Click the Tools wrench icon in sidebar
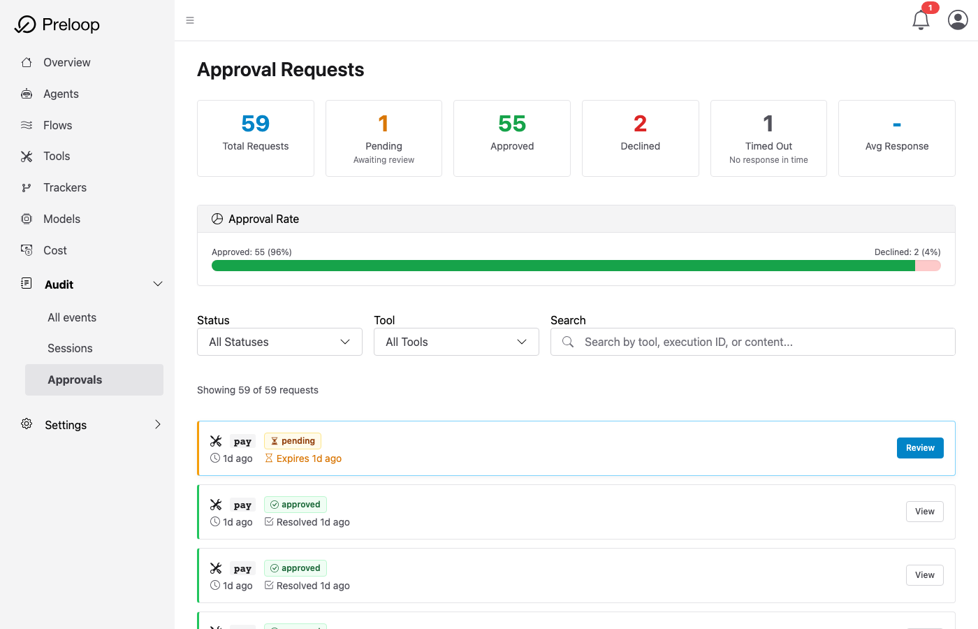Screen dimensions: 978x629 27,157
